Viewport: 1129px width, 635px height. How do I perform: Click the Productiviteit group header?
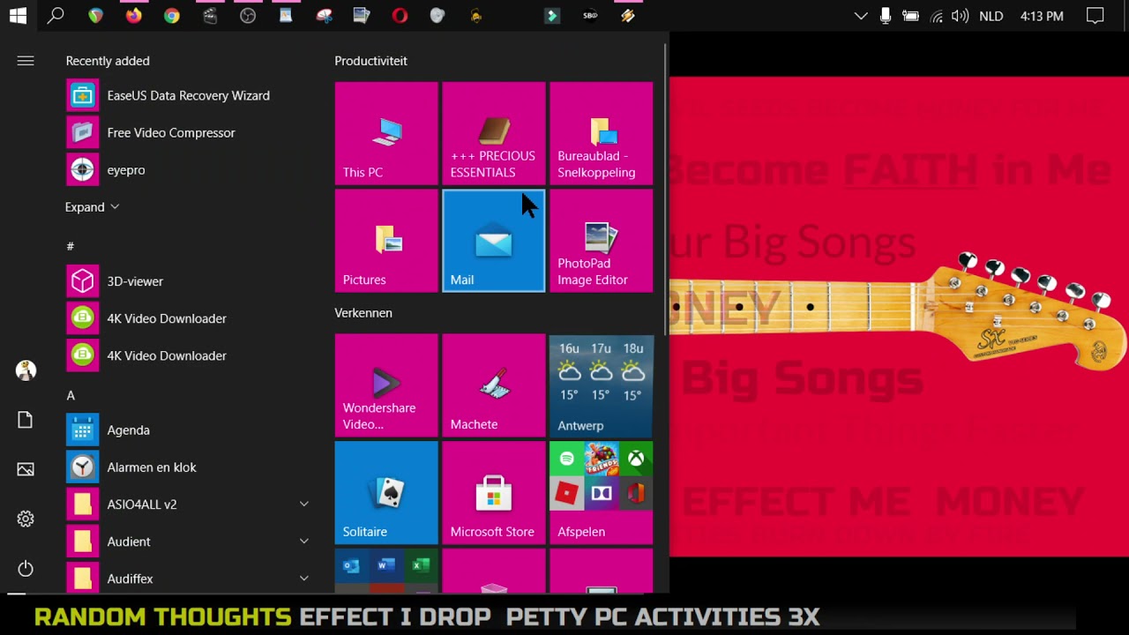[370, 61]
